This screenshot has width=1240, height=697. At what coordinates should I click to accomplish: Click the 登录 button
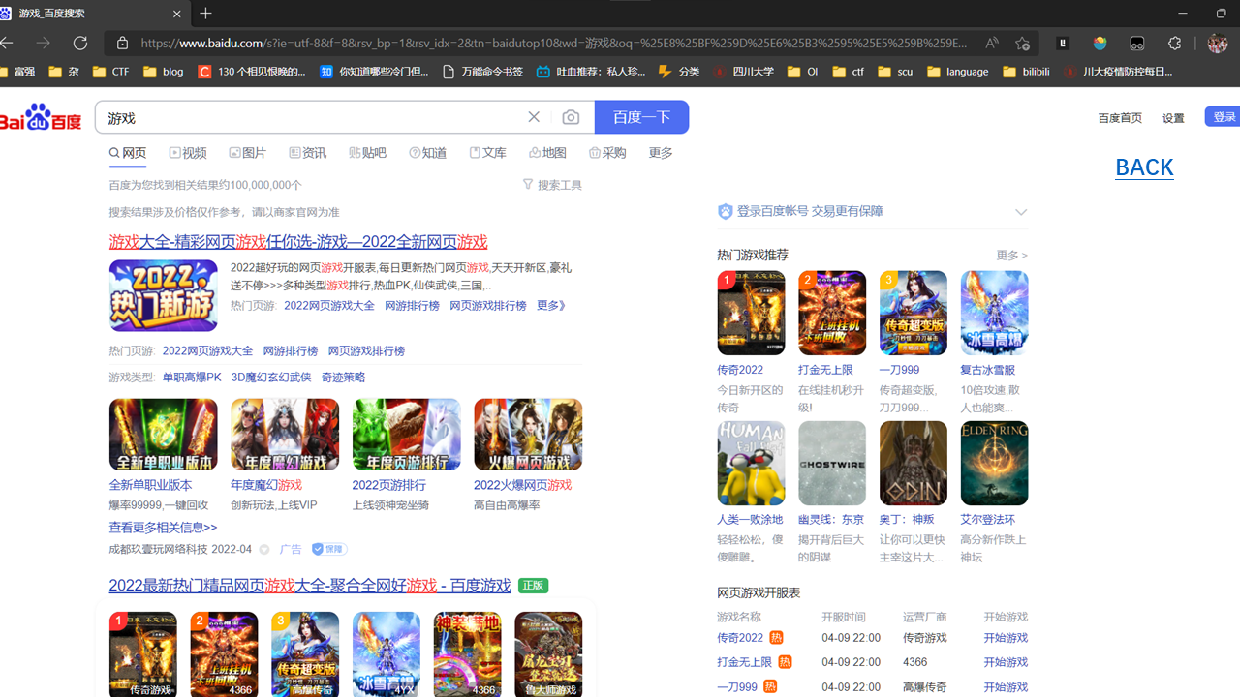tap(1223, 117)
